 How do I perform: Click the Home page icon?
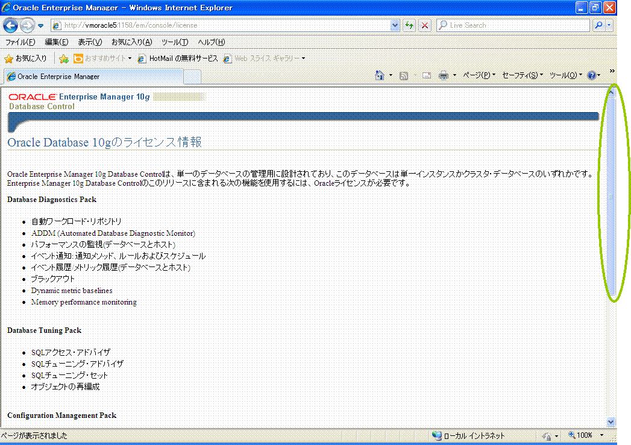click(x=380, y=75)
